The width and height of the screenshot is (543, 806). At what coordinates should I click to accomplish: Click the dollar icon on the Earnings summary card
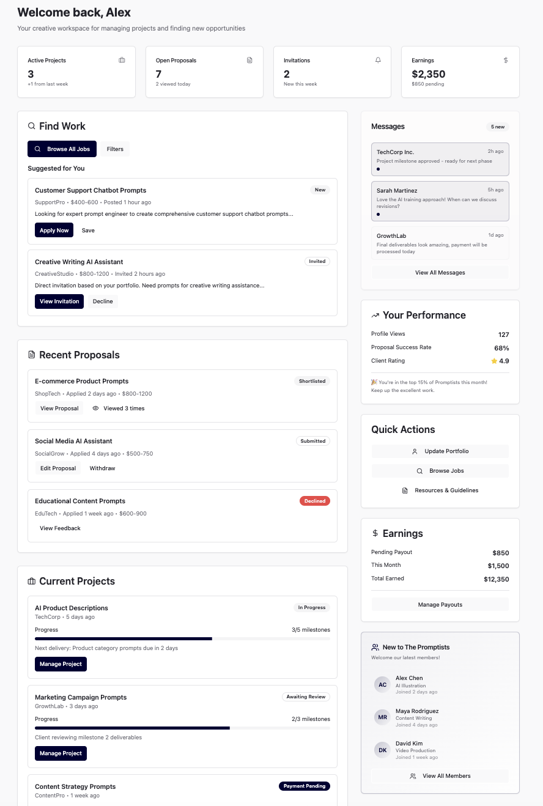[506, 60]
